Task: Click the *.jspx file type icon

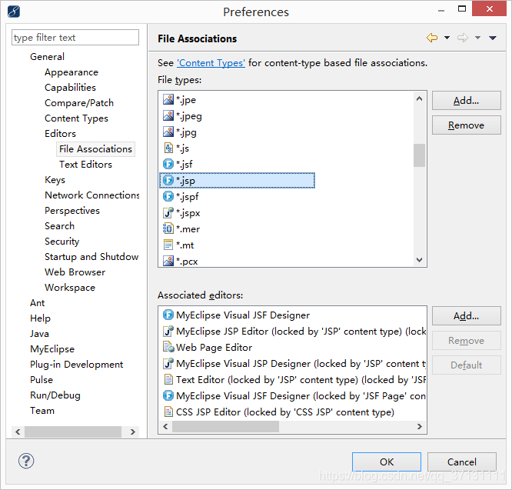Action: [168, 212]
